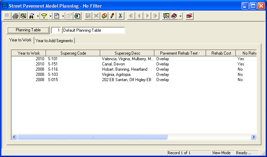The height and width of the screenshot is (157, 267).
Task: Sort by Rehab Cost column header
Action: (221, 53)
